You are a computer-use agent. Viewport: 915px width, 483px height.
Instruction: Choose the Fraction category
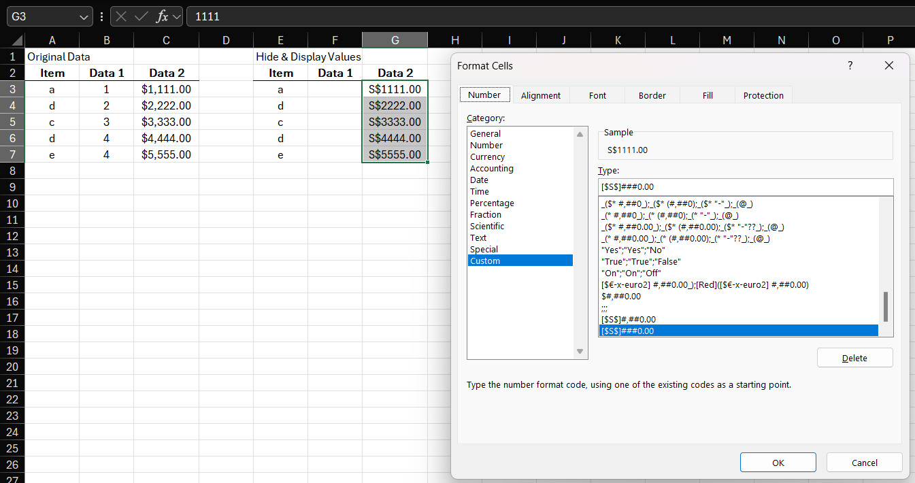[x=520, y=214]
